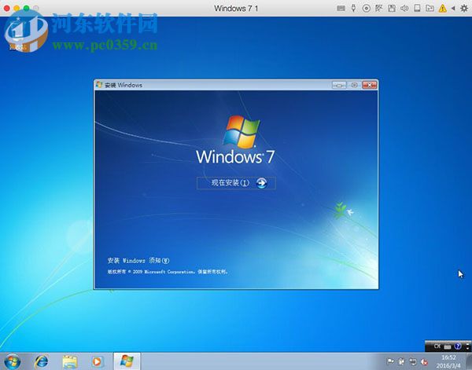Click the Parallels tools tray icon
Image resolution: width=472 pixels, height=370 pixels.
(401, 361)
